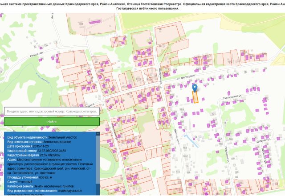Screen dimensions: 285x196
Task: Click the 'ул. Трудящихся' street label
Action: (x=186, y=77)
